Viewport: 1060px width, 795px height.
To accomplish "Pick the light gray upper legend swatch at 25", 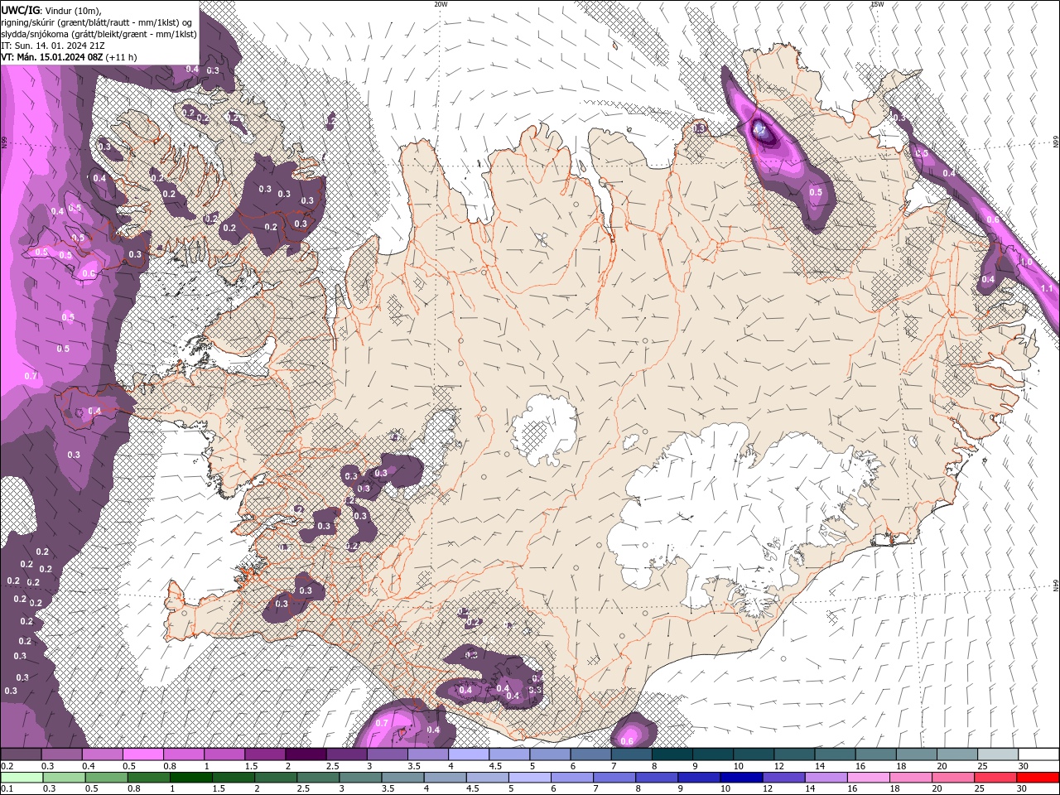I will point(998,754).
